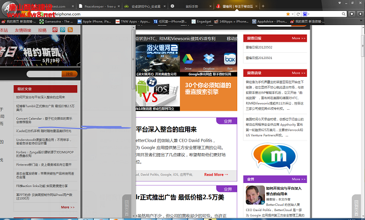Close the Peacekeeper tab
The height and width of the screenshot is (220, 365).
(119, 6)
